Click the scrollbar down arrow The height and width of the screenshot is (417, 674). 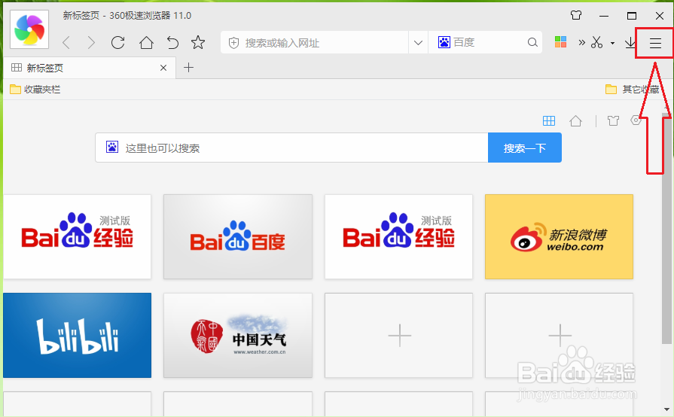point(666,409)
